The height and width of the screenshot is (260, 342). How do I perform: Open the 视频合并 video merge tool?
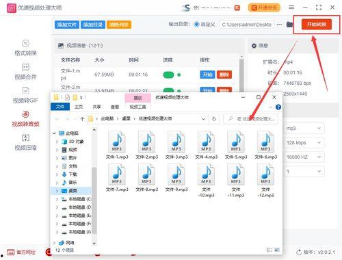tap(25, 72)
